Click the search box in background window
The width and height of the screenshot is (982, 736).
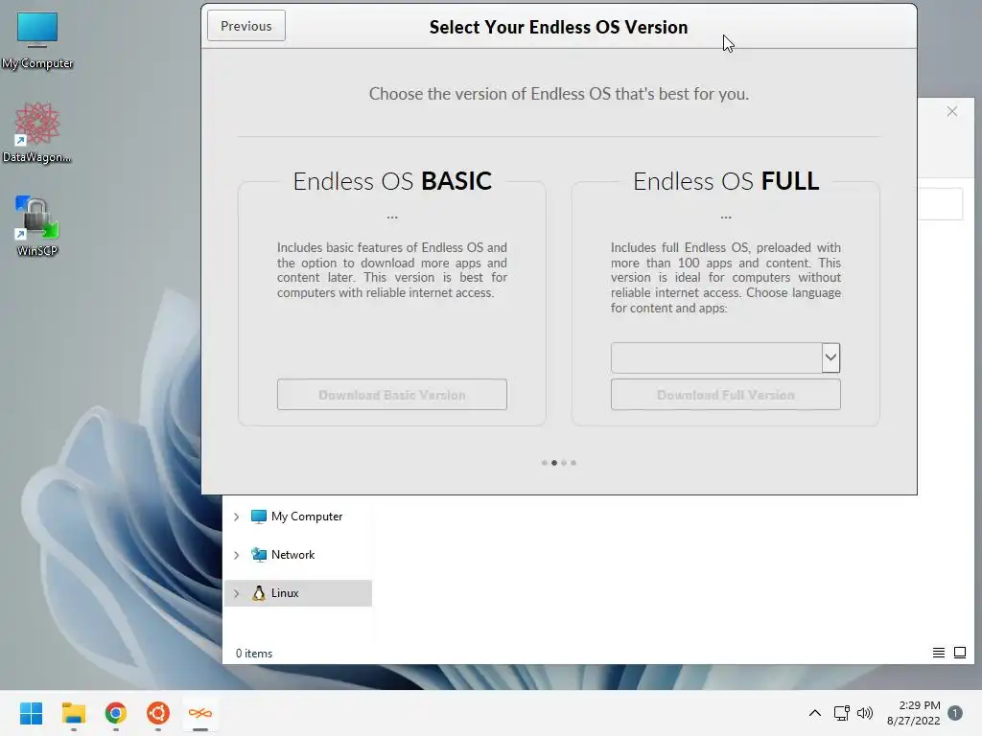pos(940,204)
